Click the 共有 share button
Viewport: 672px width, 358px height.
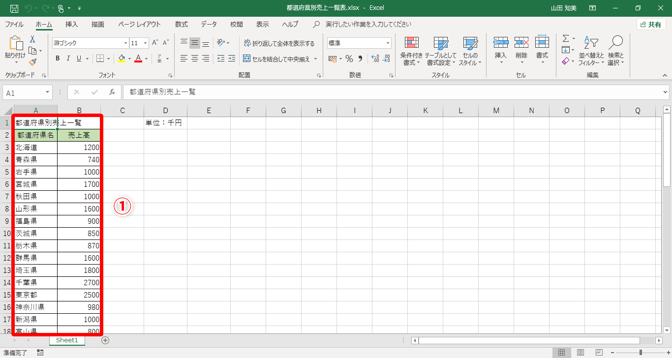coord(651,25)
